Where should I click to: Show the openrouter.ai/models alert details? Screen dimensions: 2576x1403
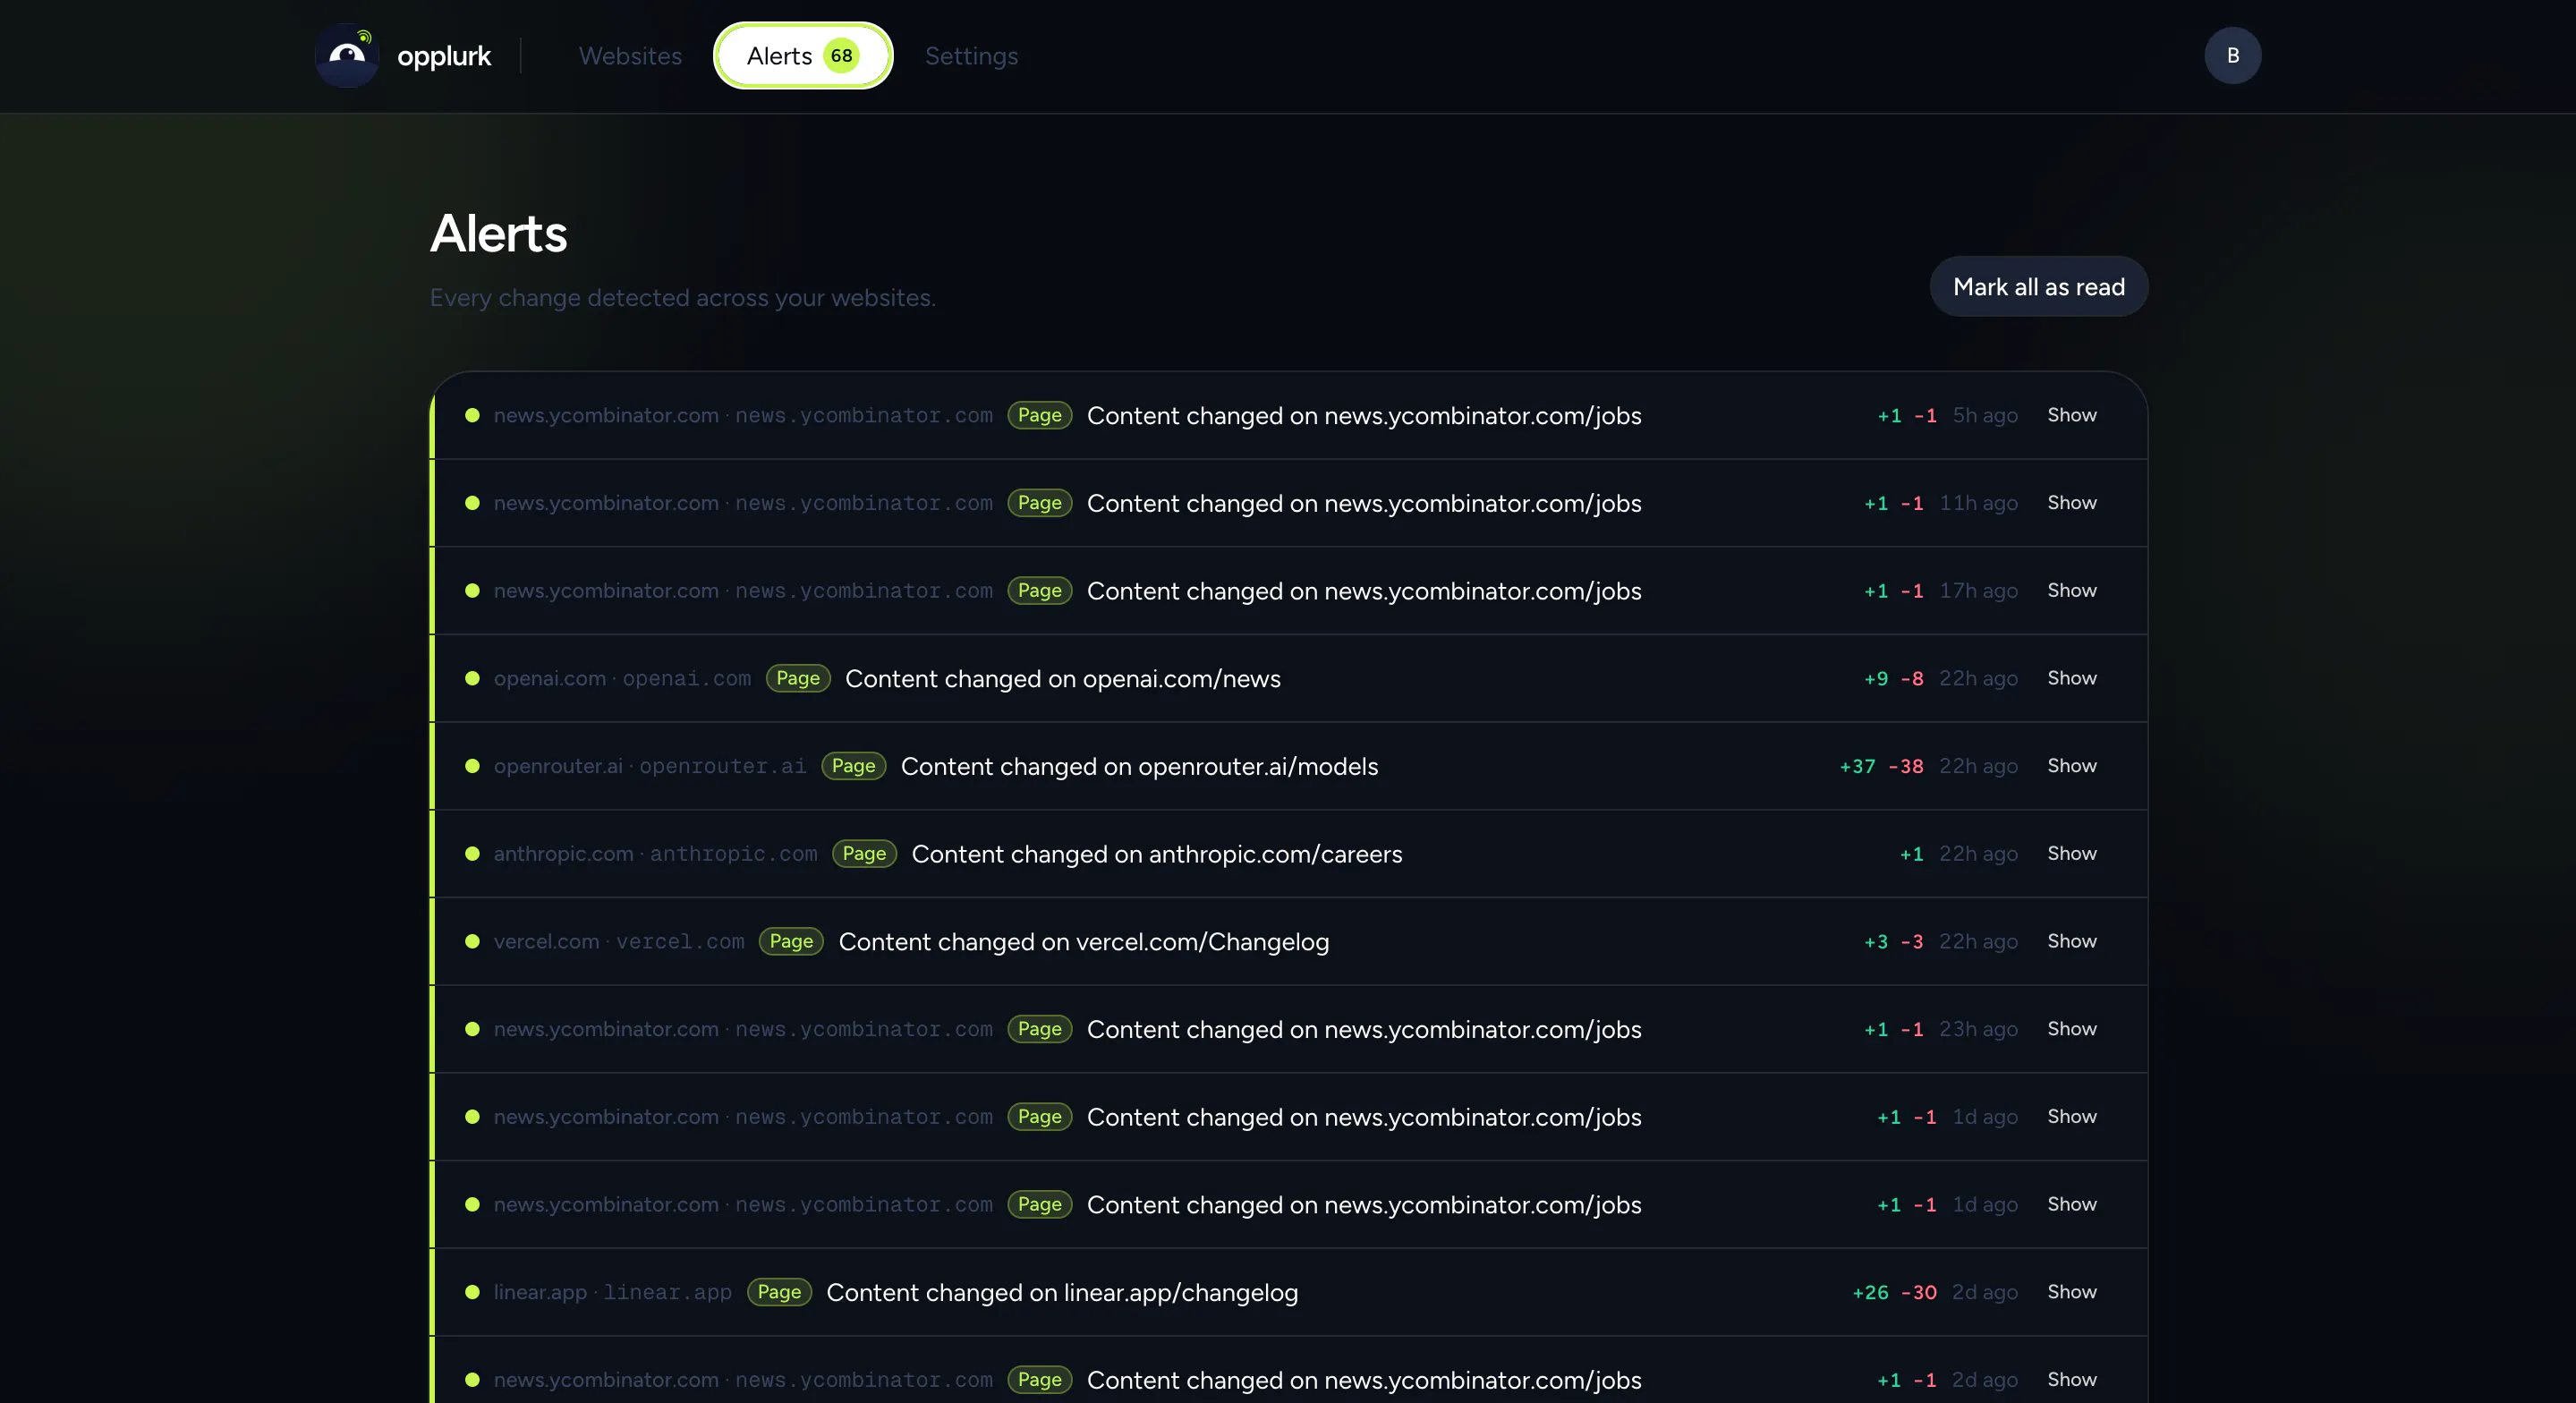click(2071, 766)
